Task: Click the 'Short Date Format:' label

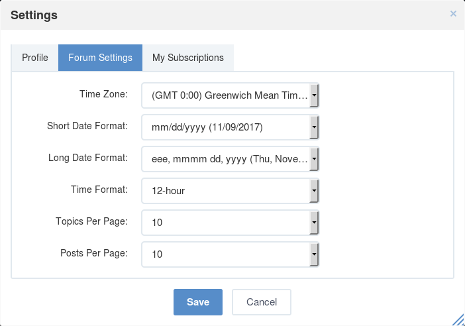Action: click(x=87, y=126)
